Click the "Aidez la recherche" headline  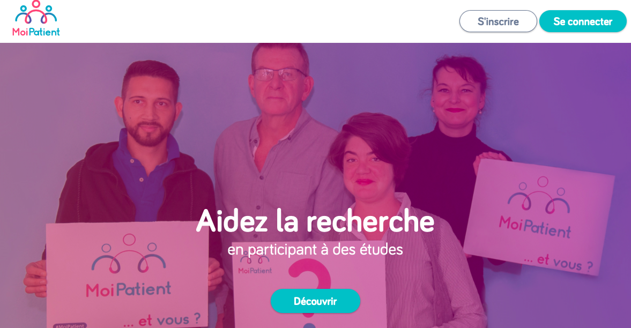click(x=315, y=221)
